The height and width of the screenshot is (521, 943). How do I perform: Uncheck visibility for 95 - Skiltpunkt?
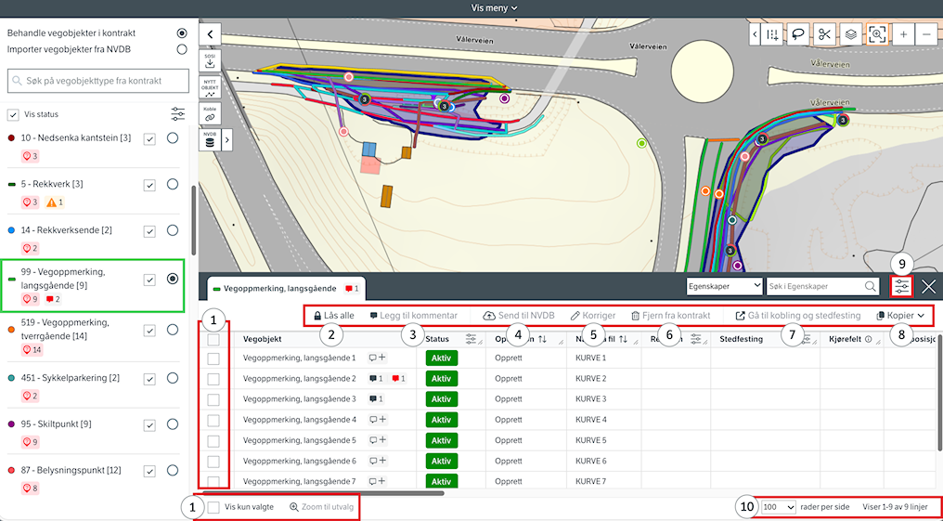(x=149, y=423)
